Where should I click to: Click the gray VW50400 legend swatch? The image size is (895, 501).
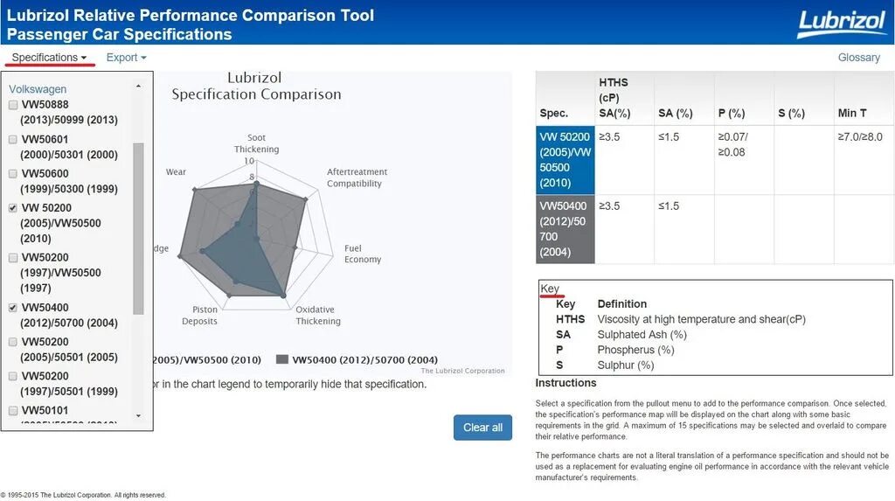281,360
